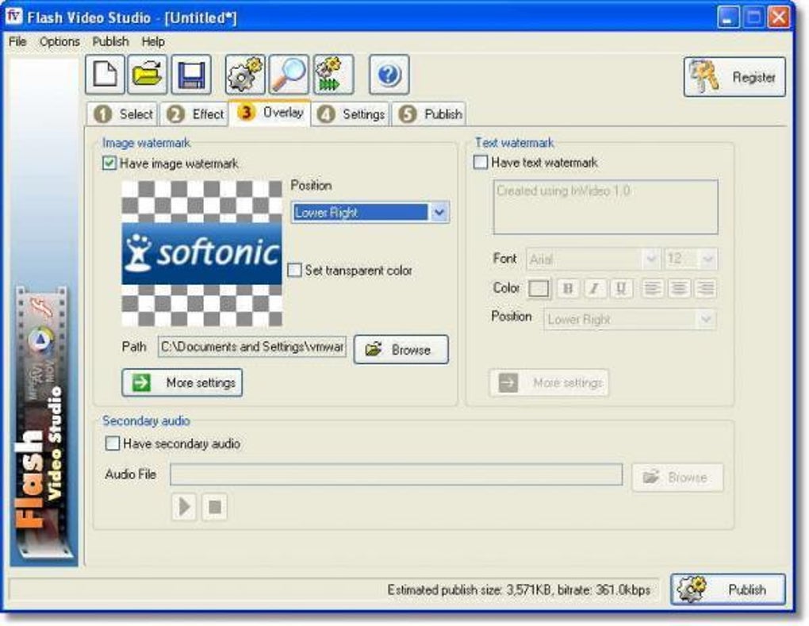Open settings using the gears toolbar icon
This screenshot has height=626, width=809.
(245, 75)
